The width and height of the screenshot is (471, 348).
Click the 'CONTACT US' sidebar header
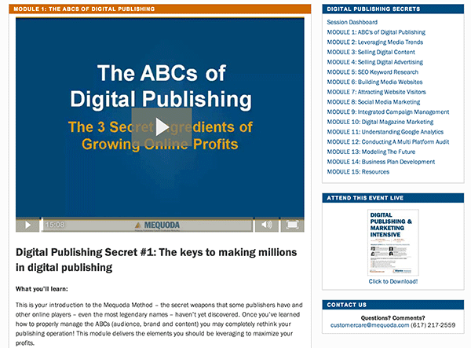tap(393, 305)
